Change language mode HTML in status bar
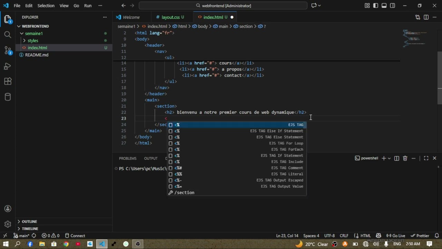Image resolution: width=442 pixels, height=249 pixels. click(x=366, y=236)
